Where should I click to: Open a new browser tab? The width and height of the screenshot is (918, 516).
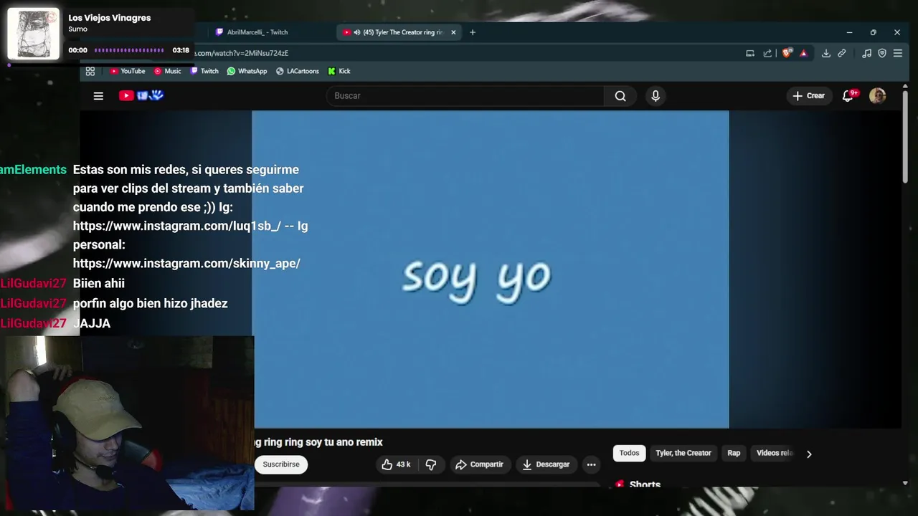click(x=473, y=32)
